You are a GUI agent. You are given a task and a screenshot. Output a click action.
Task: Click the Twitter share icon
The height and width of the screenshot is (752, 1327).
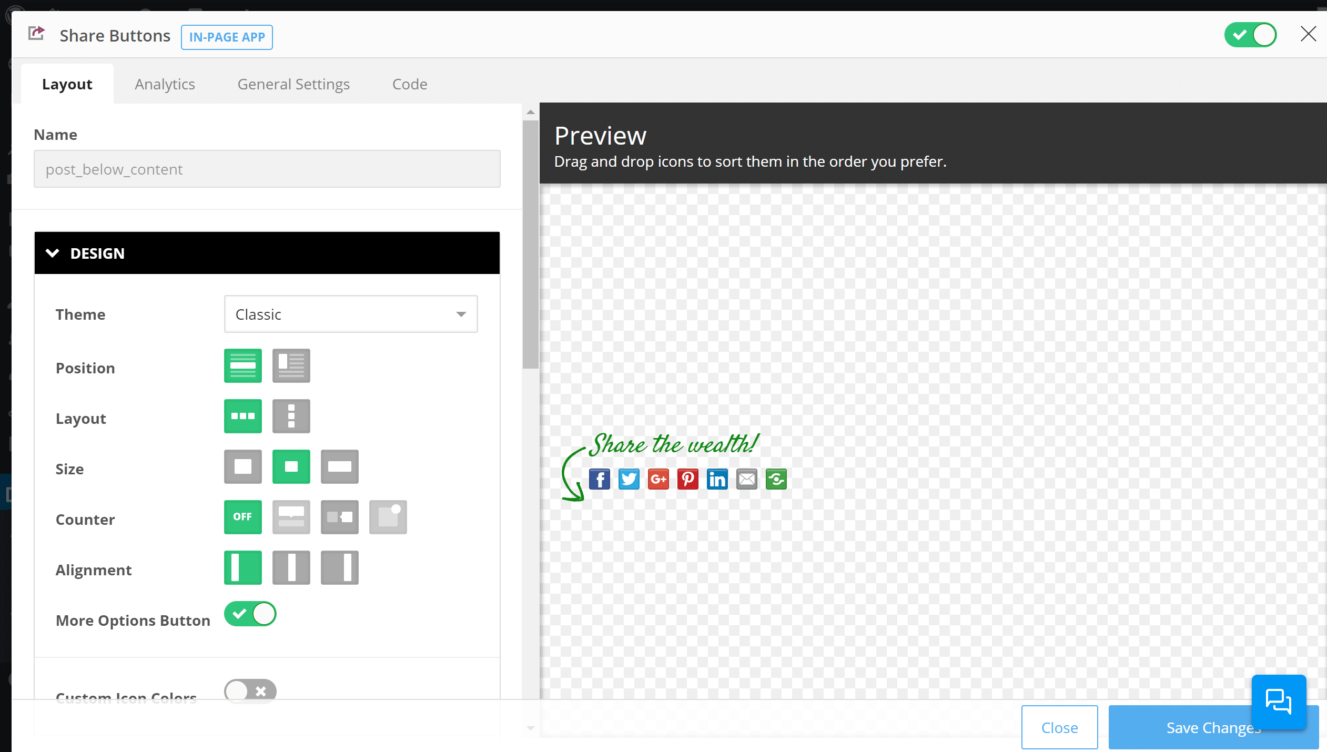[x=629, y=479]
